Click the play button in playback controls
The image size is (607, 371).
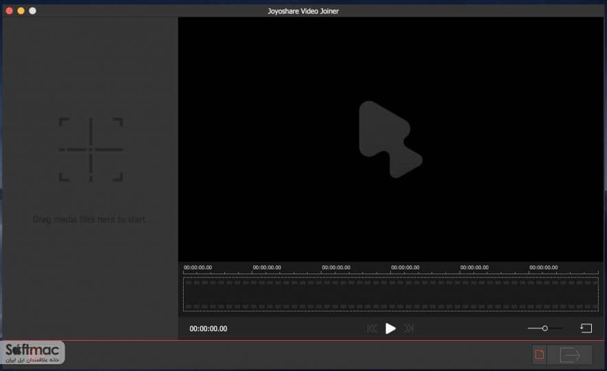click(390, 328)
